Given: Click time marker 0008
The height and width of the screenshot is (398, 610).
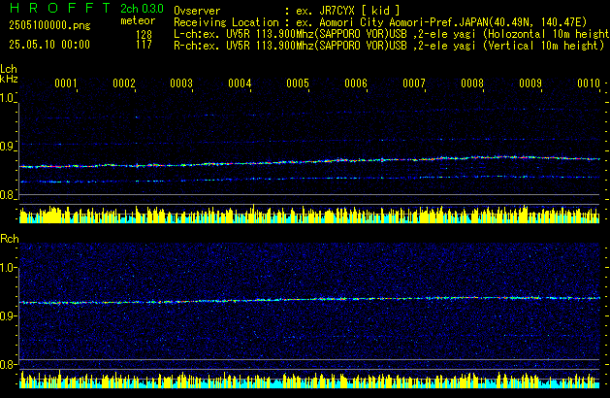Looking at the screenshot, I should 472,83.
